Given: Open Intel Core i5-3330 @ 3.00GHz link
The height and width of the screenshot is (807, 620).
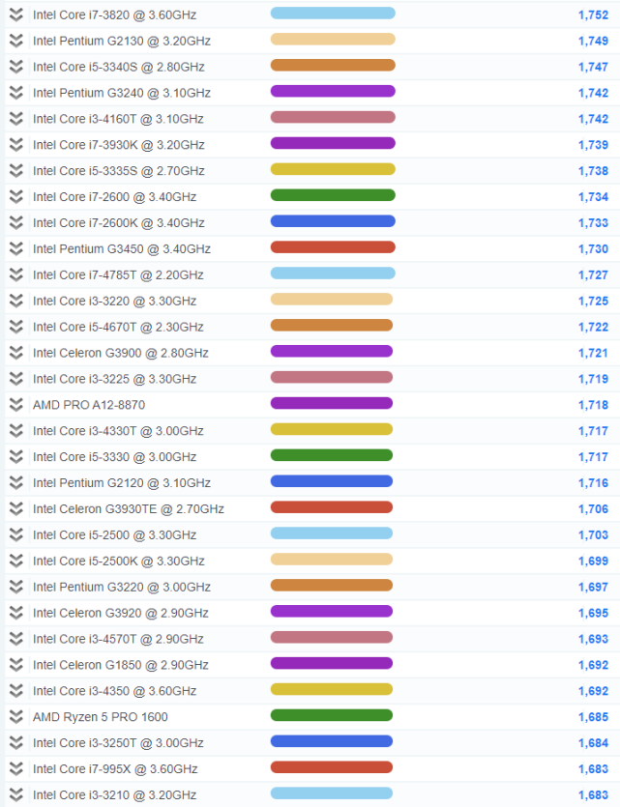Looking at the screenshot, I should tap(114, 457).
